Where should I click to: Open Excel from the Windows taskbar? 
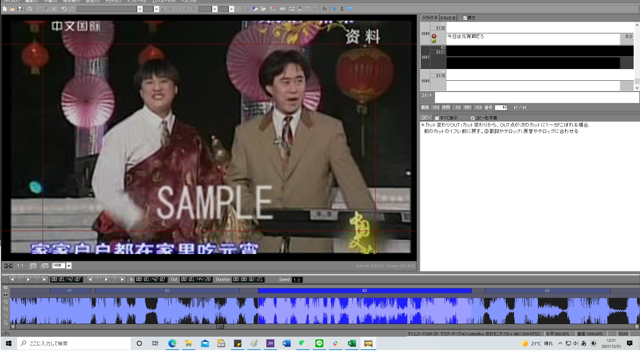click(x=352, y=343)
